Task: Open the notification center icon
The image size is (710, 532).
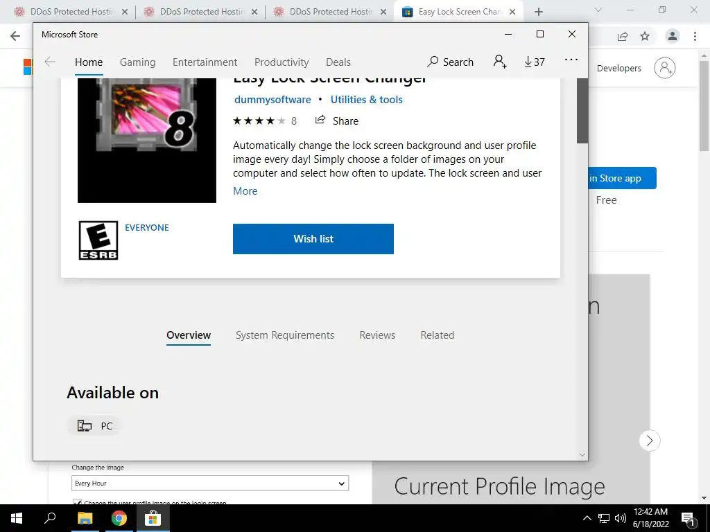Action: 688,518
